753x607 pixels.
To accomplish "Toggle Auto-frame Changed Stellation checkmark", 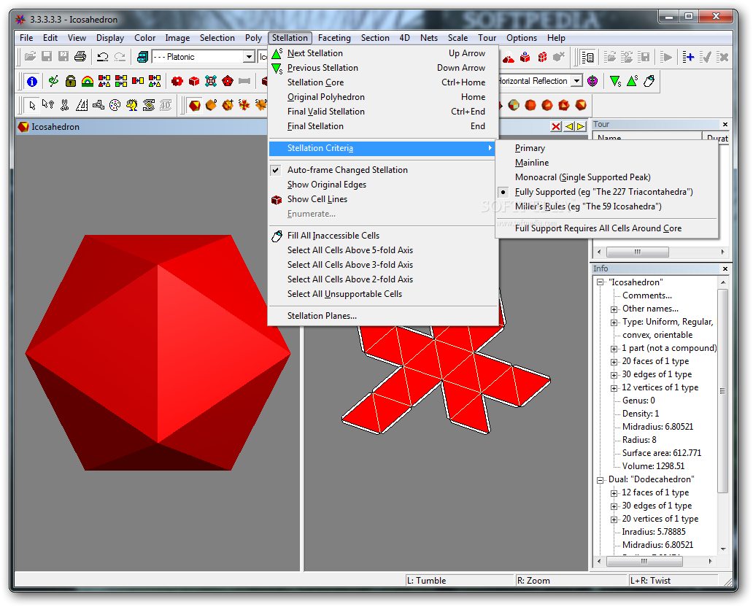I will pyautogui.click(x=275, y=170).
